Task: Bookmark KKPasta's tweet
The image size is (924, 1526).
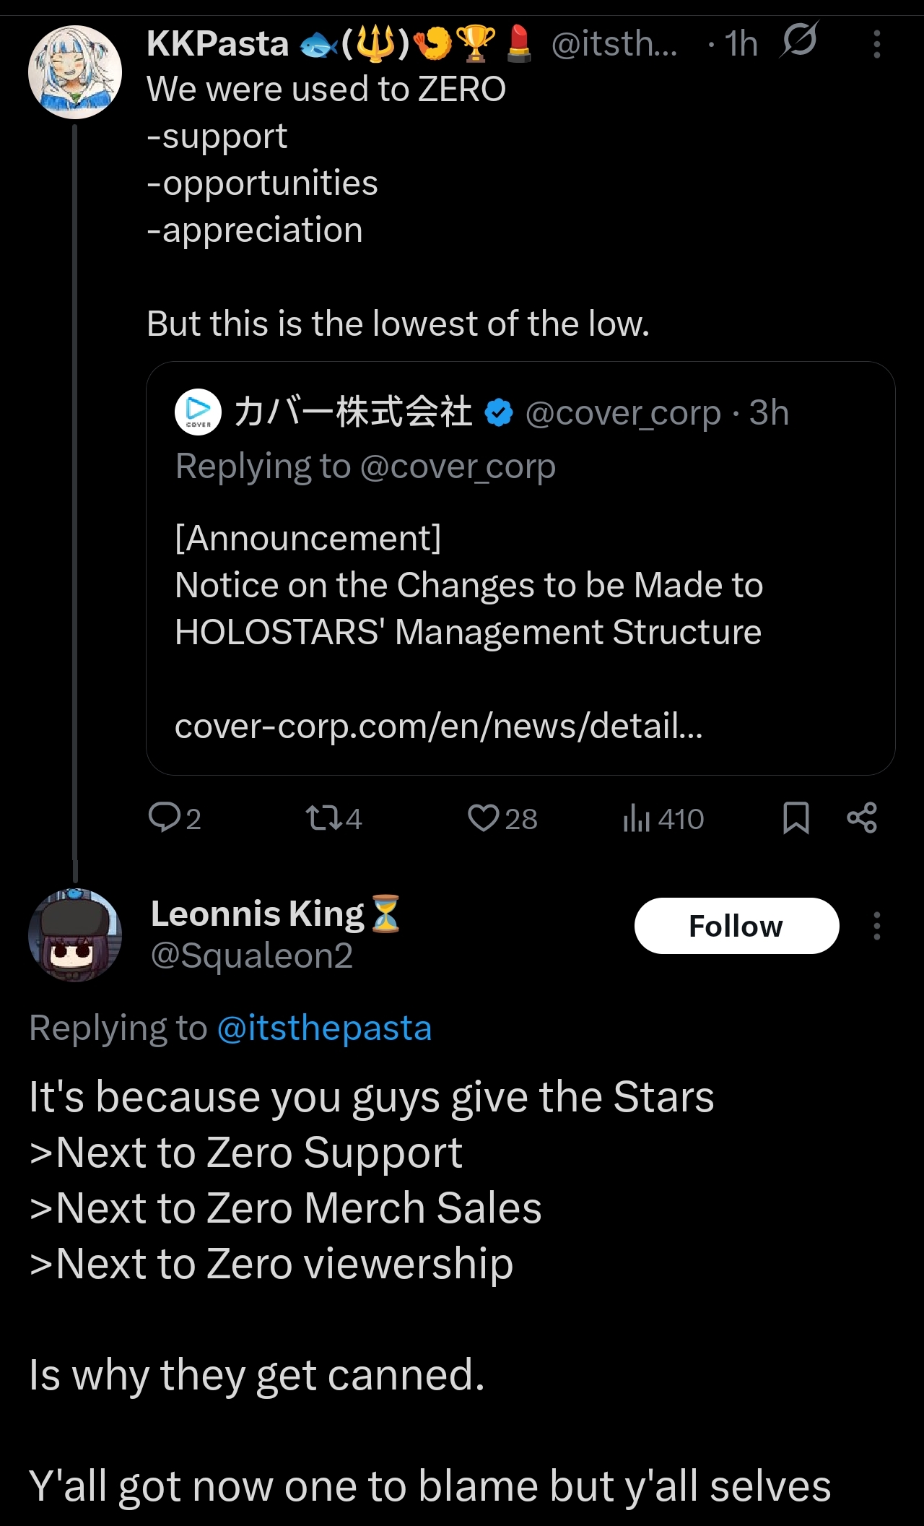Action: click(796, 818)
